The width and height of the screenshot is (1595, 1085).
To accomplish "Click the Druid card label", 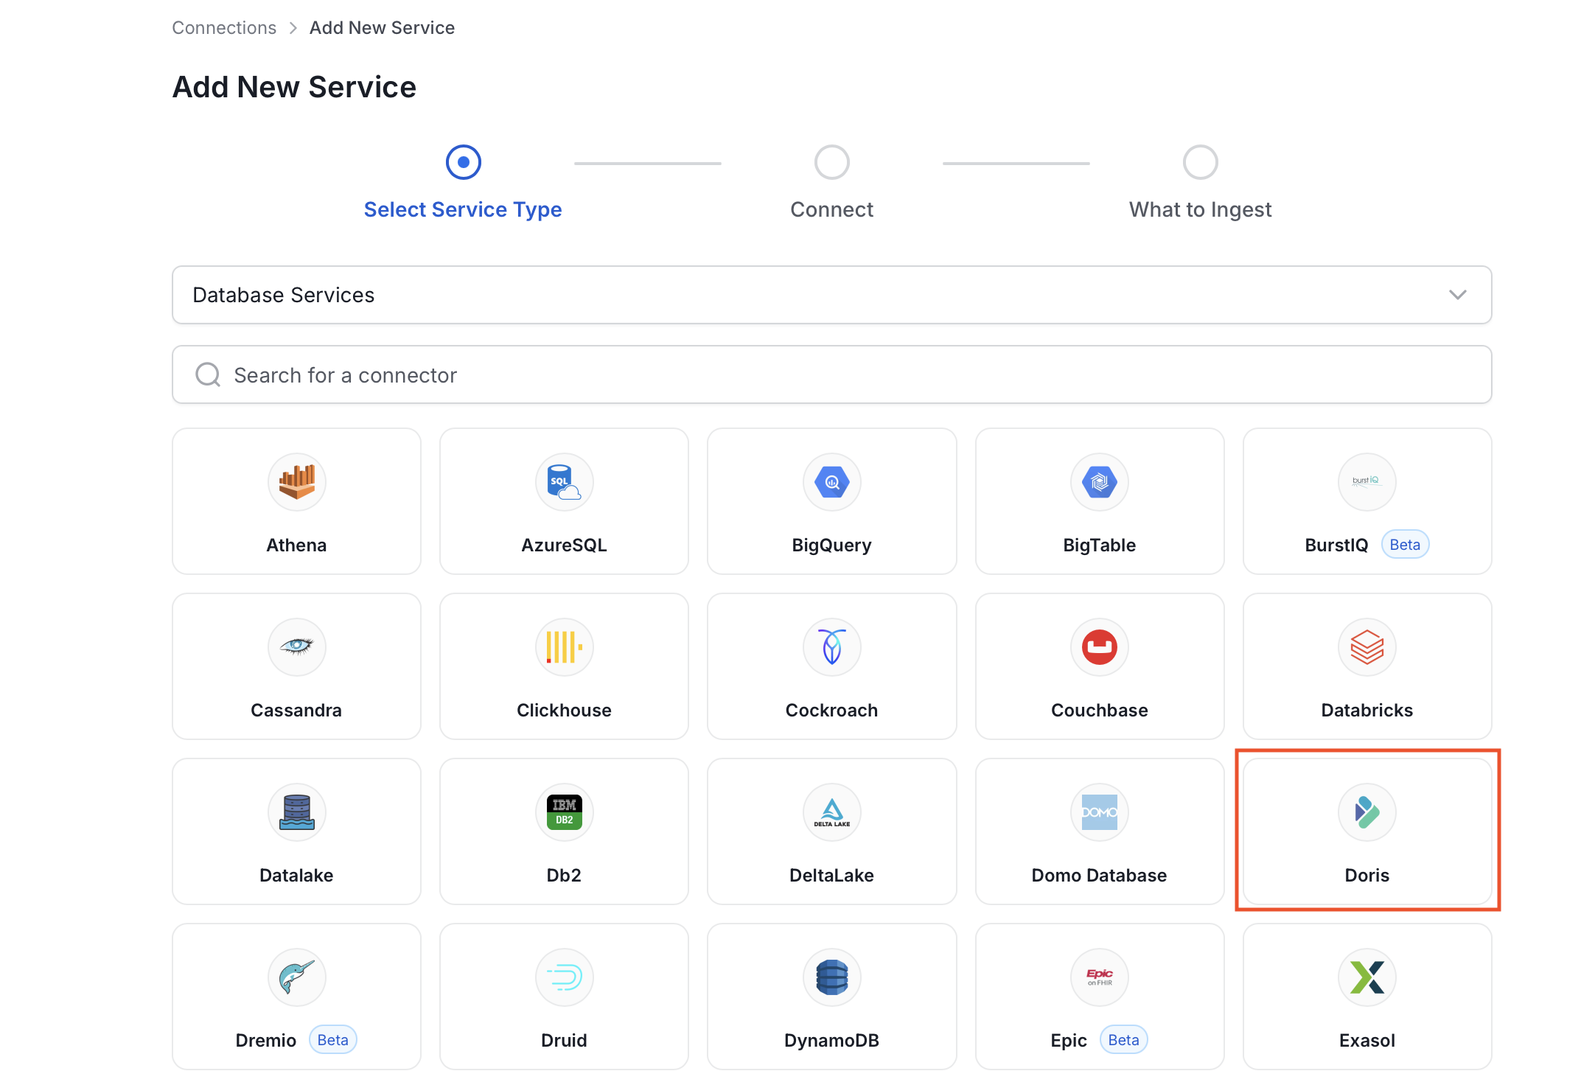I will pos(565,1040).
